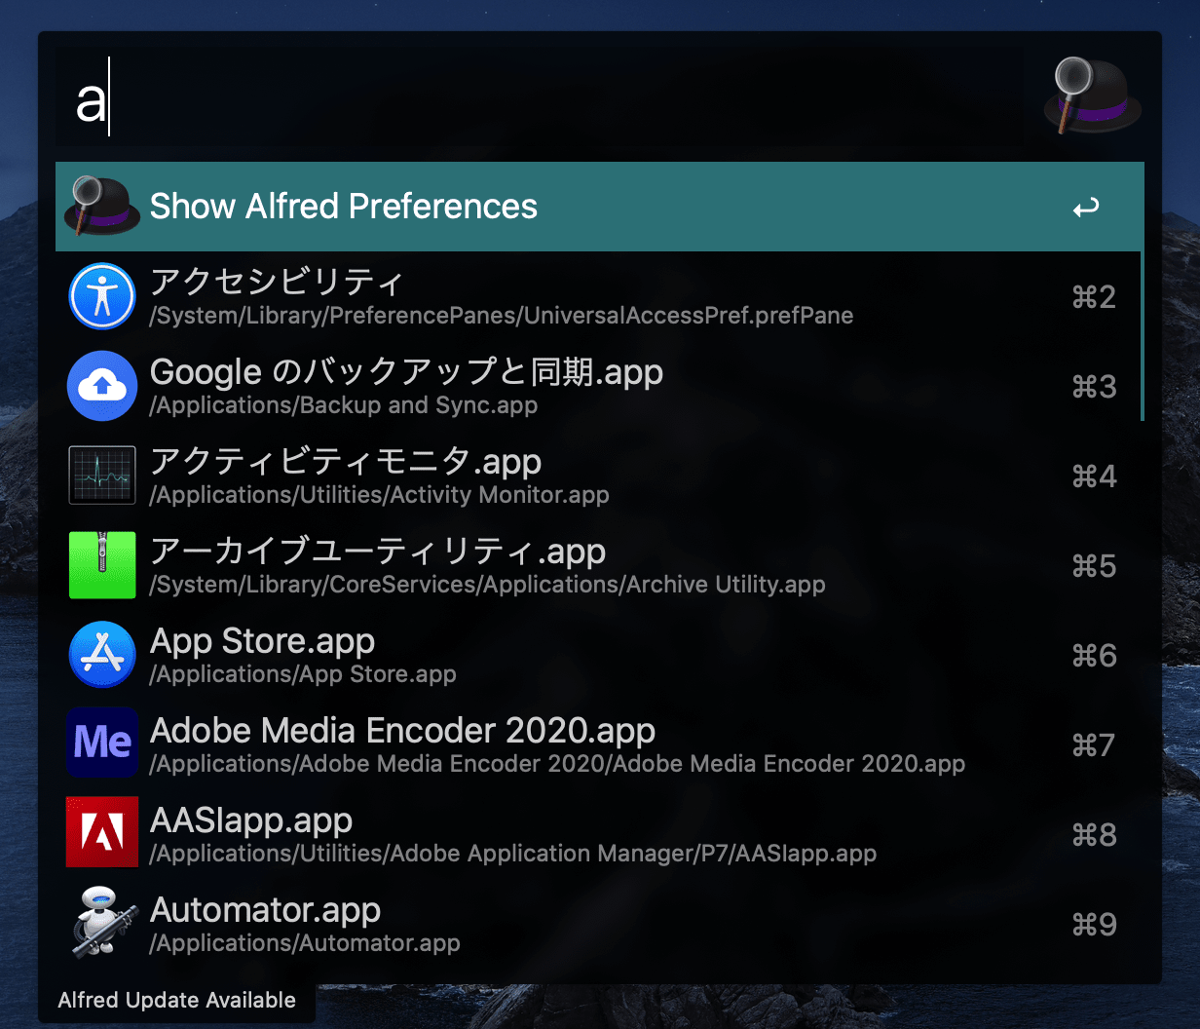Click the return arrow on the highlighted result
This screenshot has width=1200, height=1029.
(1086, 208)
